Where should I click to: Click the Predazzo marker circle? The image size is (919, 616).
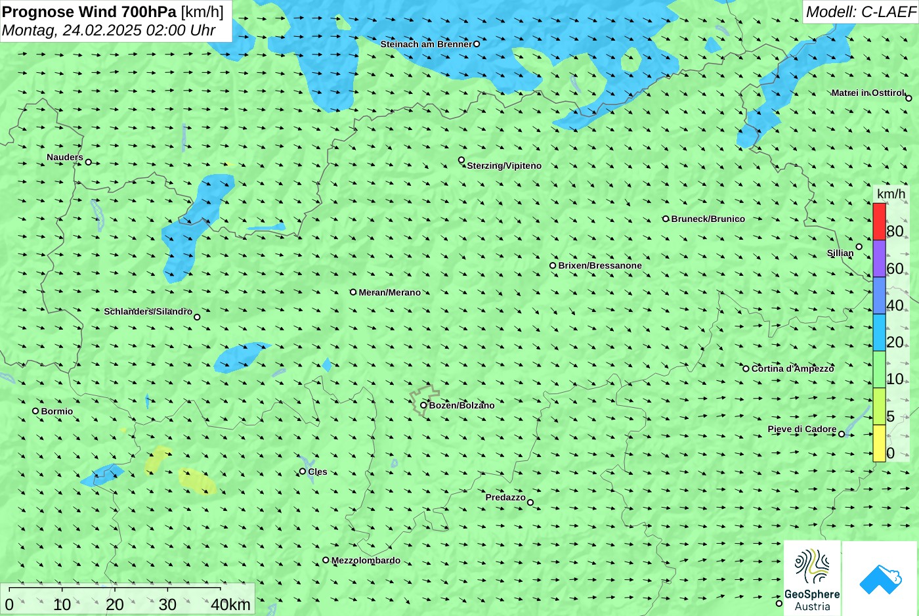tap(530, 503)
